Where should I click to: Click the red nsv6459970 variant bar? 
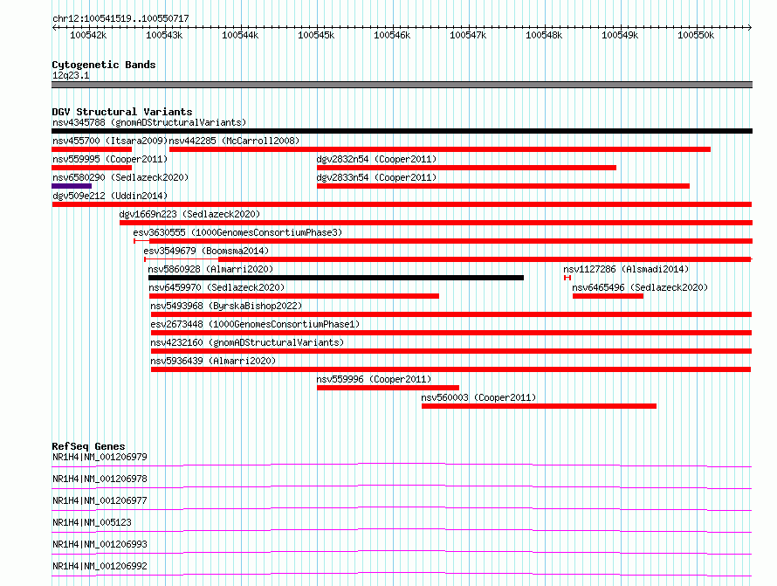click(x=294, y=296)
